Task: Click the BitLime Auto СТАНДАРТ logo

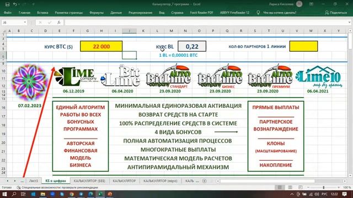Action: (x=168, y=76)
